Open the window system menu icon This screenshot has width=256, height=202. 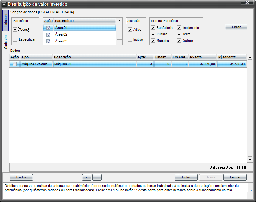(x=4, y=4)
